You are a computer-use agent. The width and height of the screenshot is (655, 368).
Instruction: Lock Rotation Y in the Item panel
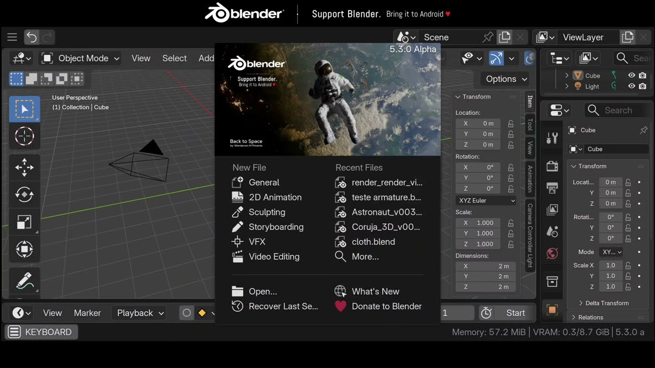coord(511,178)
